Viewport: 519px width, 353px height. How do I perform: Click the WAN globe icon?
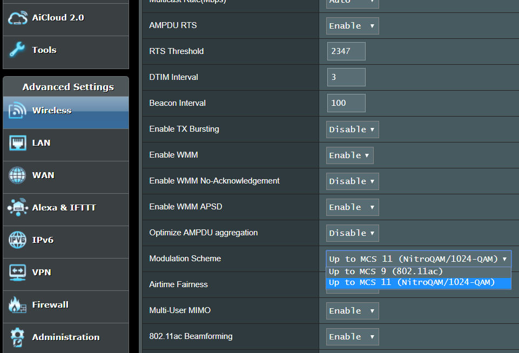(x=18, y=175)
